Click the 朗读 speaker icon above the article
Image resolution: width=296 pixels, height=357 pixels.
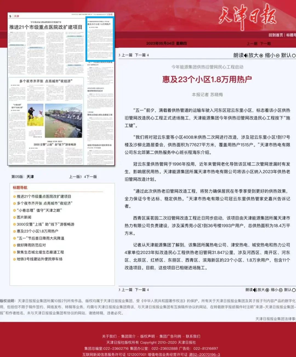coord(246,55)
